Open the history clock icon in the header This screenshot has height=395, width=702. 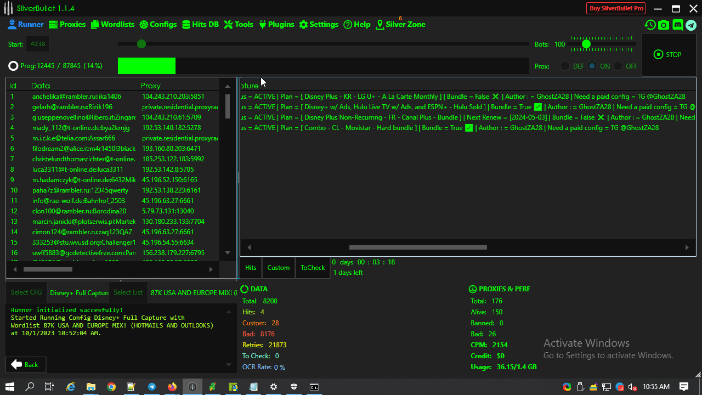650,25
